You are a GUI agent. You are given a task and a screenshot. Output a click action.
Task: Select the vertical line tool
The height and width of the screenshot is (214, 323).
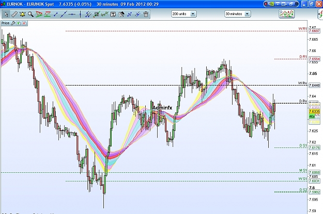tap(80, 14)
